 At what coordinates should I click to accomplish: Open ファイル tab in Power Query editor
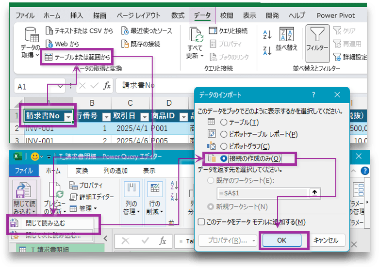point(24,171)
